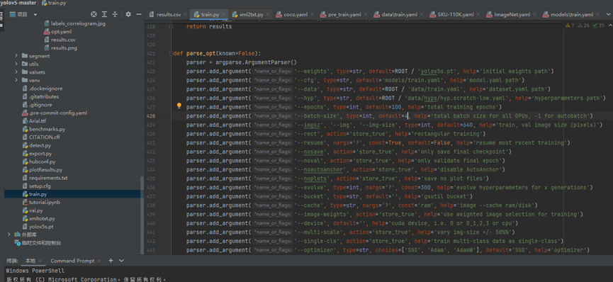The image size is (613, 282).
Task: Click the locate-opened-file target icon in project panel
Action: tap(94, 14)
